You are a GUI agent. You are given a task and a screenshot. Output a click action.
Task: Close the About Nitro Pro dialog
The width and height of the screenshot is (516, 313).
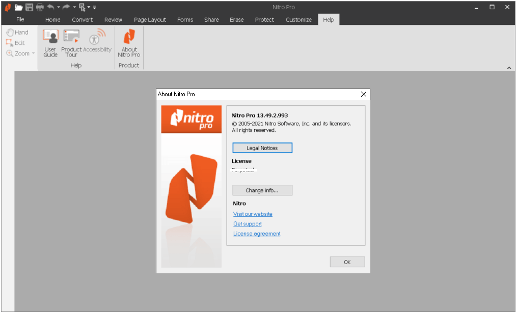(x=364, y=94)
